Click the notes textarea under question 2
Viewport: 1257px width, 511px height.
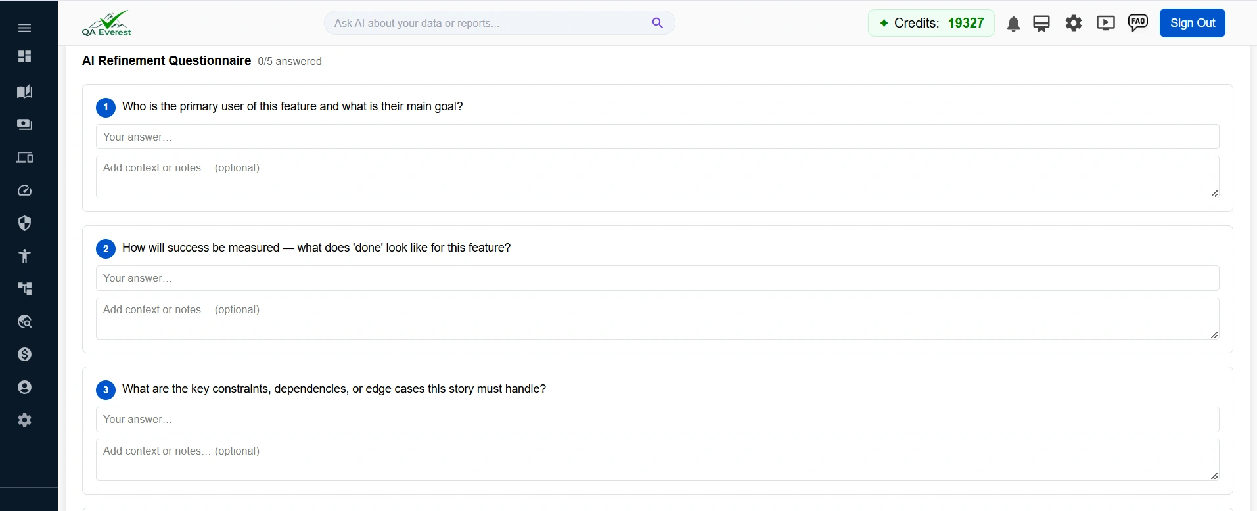(657, 319)
